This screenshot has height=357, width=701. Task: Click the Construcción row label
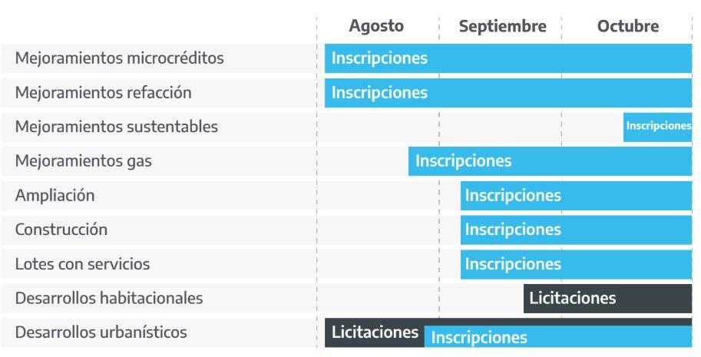[61, 230]
